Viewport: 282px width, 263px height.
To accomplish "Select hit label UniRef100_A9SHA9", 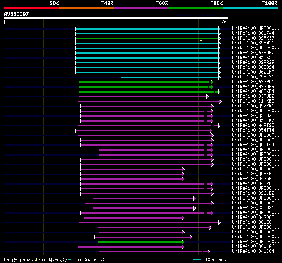I will pyautogui.click(x=253, y=87).
